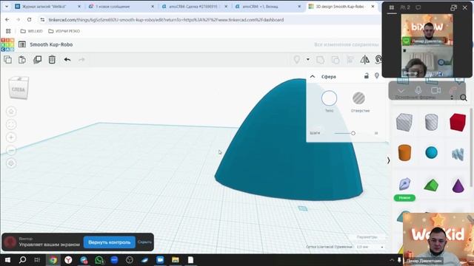The image size is (474, 266).
Task: Pick the purple cone shape
Action: [x=458, y=185]
